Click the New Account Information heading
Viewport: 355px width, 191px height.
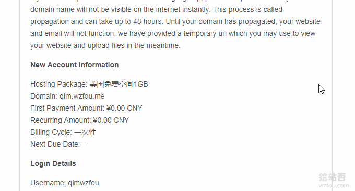click(x=75, y=65)
